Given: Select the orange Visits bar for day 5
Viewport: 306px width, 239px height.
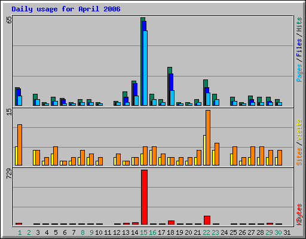Looking at the screenshot, I should pos(56,156).
